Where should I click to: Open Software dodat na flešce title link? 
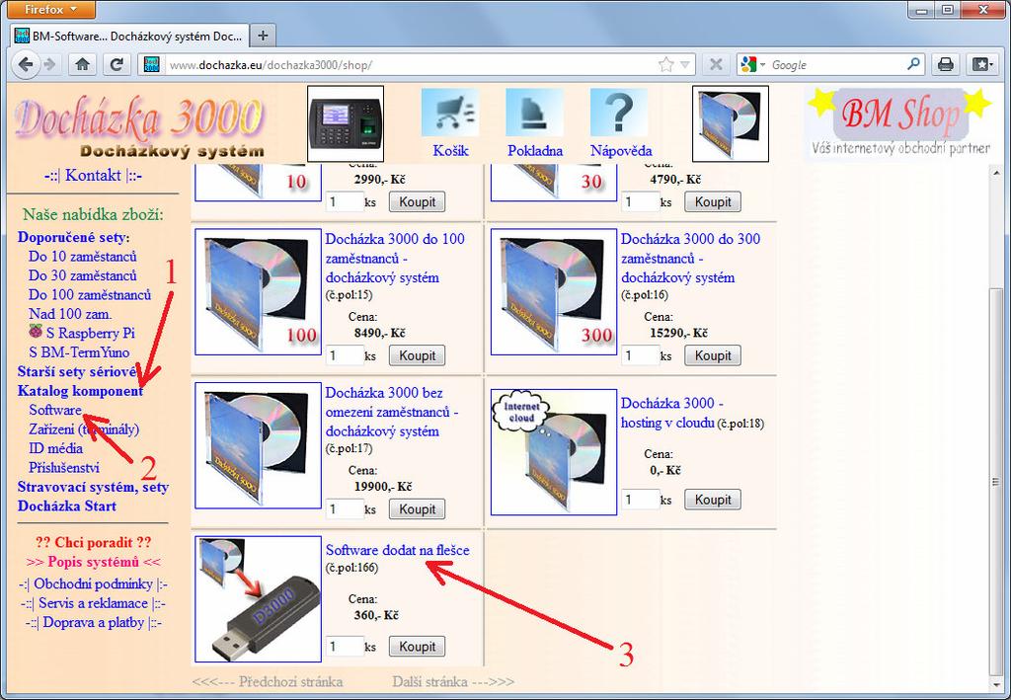coord(397,551)
